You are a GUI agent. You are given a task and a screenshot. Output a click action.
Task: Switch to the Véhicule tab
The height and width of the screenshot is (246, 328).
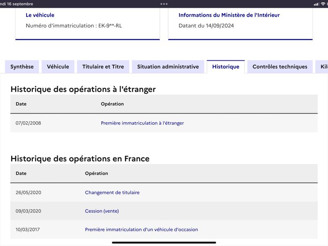(58, 67)
